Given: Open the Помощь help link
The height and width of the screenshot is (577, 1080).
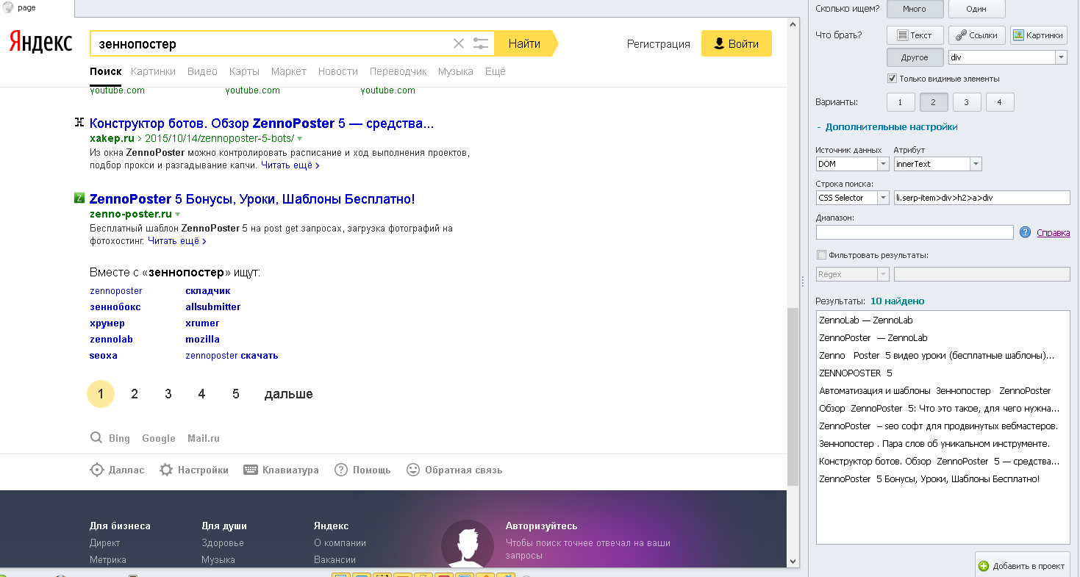Looking at the screenshot, I should tap(362, 470).
